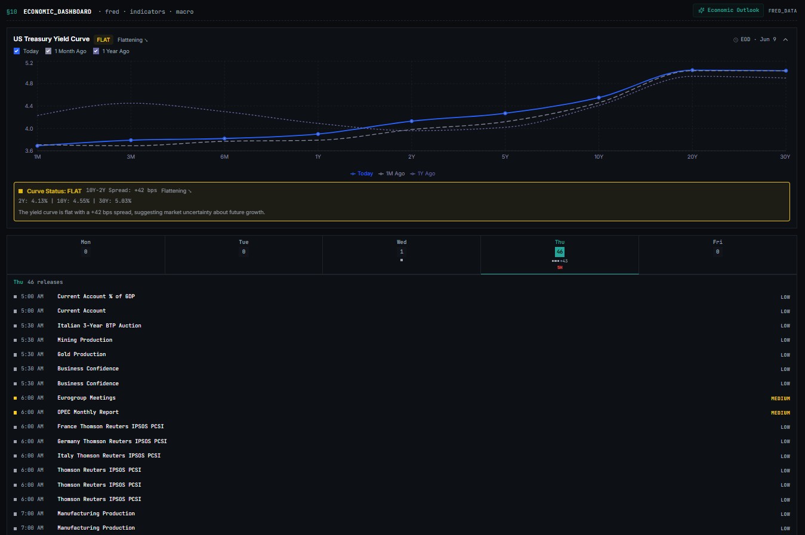Click the macro breadcrumb tag
This screenshot has width=805, height=535.
tap(184, 11)
